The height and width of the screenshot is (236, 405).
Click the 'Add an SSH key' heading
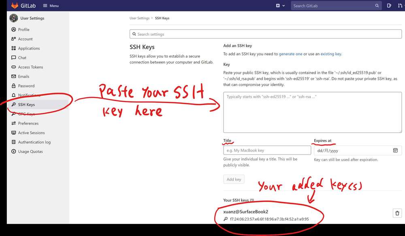[238, 46]
